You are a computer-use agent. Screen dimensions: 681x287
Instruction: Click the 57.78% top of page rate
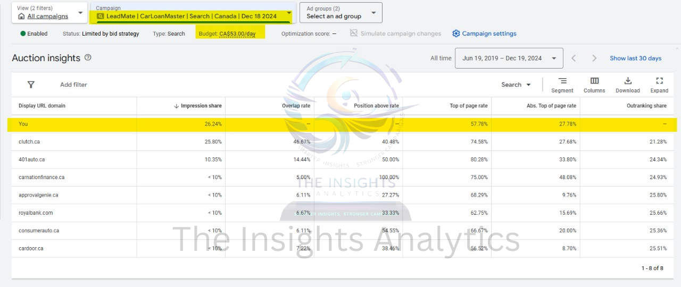pos(479,124)
